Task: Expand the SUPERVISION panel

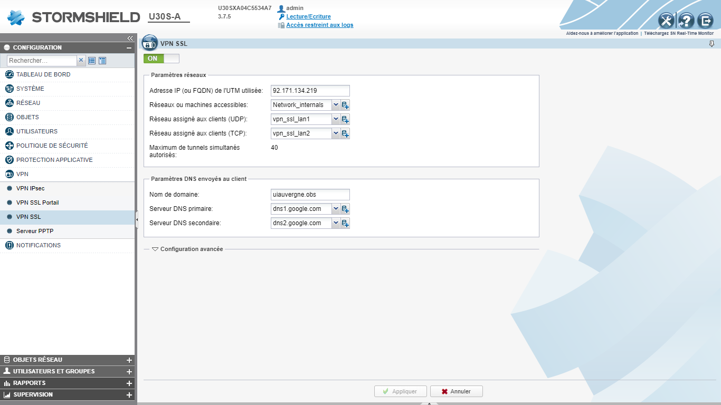Action: click(x=129, y=395)
